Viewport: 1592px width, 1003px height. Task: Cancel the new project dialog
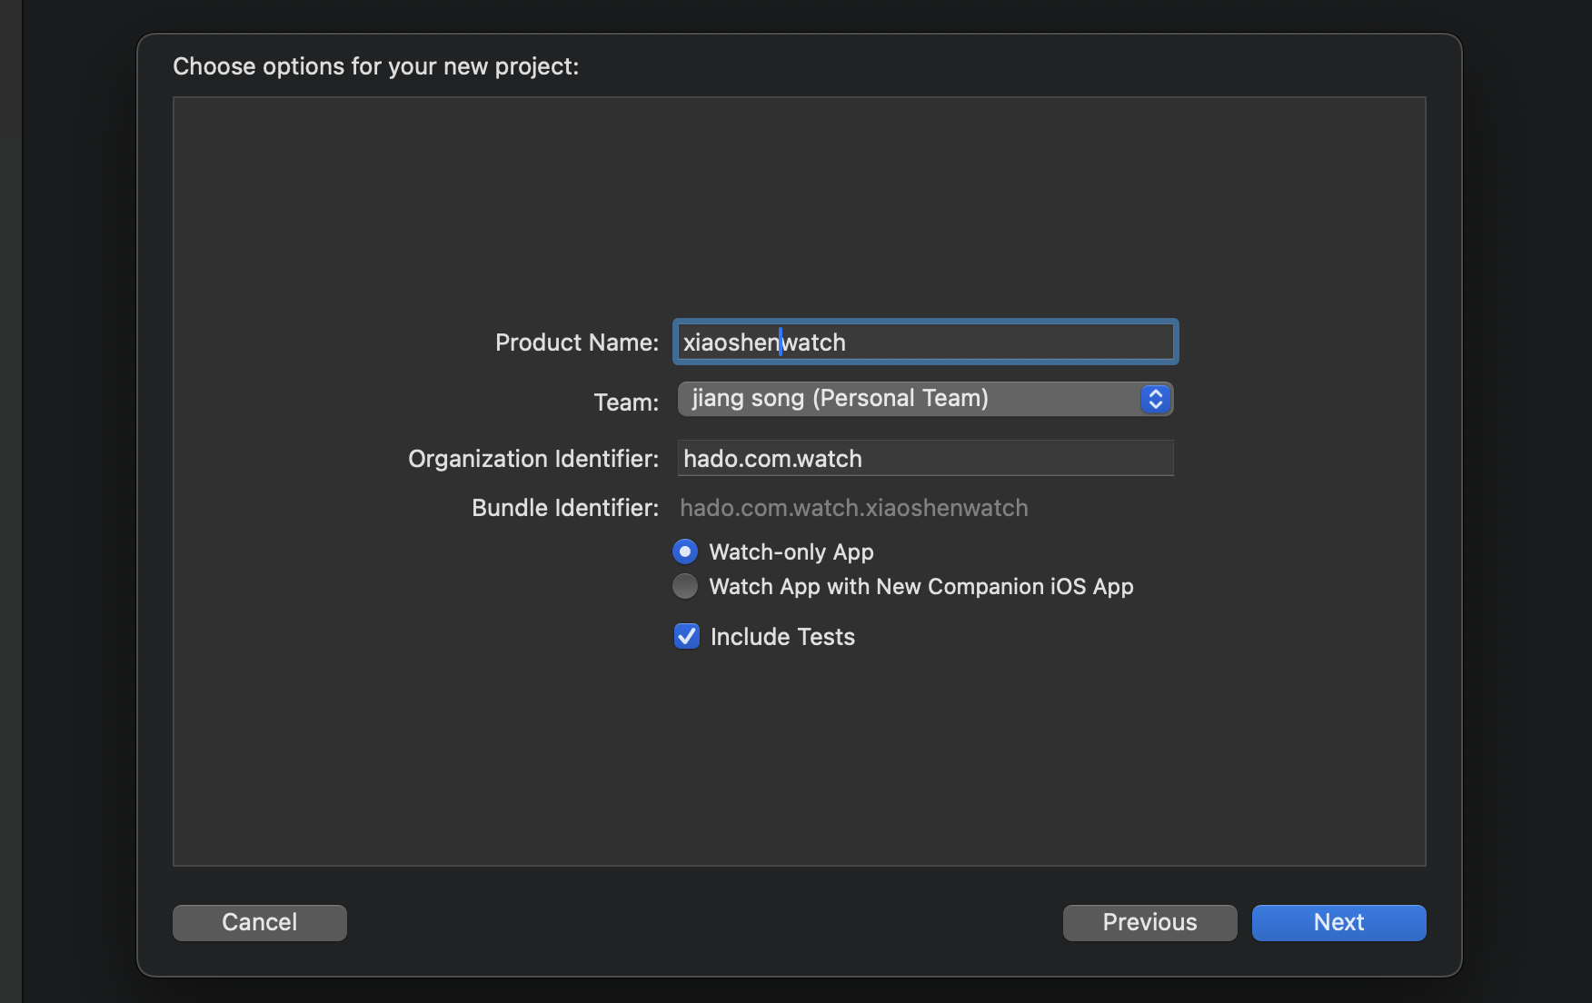click(260, 922)
